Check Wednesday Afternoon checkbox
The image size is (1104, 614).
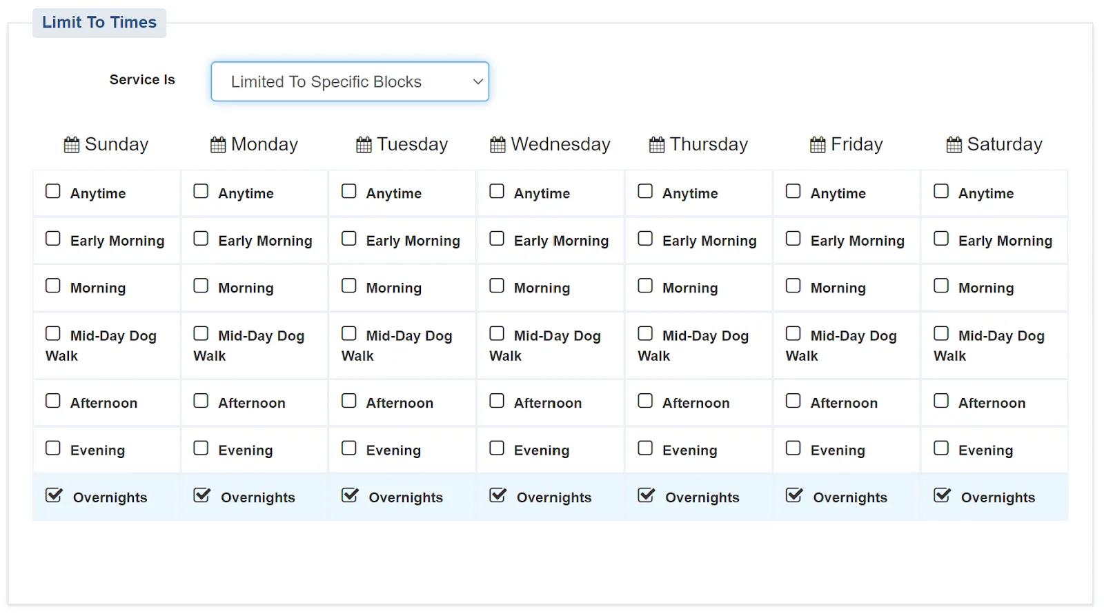tap(497, 401)
